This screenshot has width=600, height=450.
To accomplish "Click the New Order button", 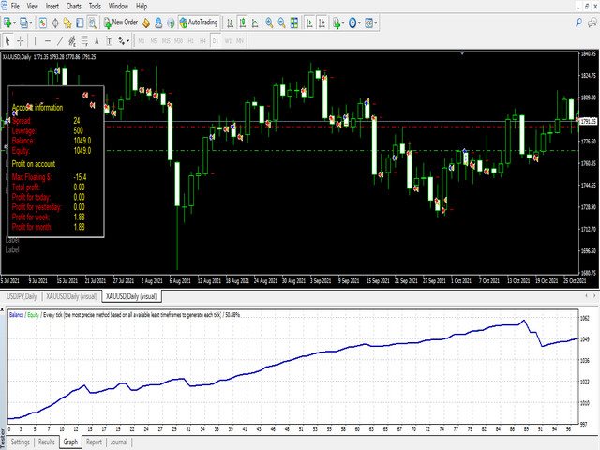I will (121, 22).
